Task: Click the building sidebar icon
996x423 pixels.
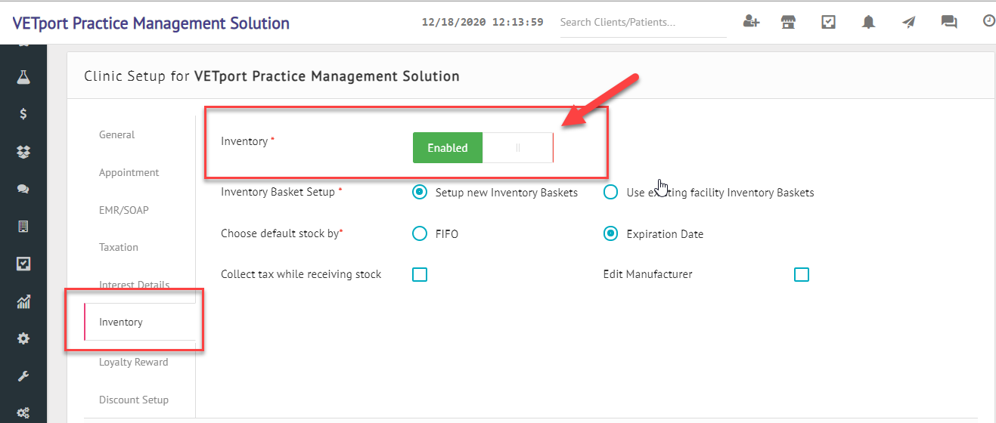Action: pyautogui.click(x=23, y=226)
